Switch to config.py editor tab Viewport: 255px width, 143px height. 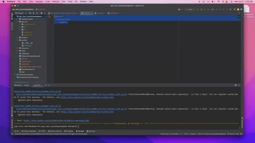pos(100,13)
